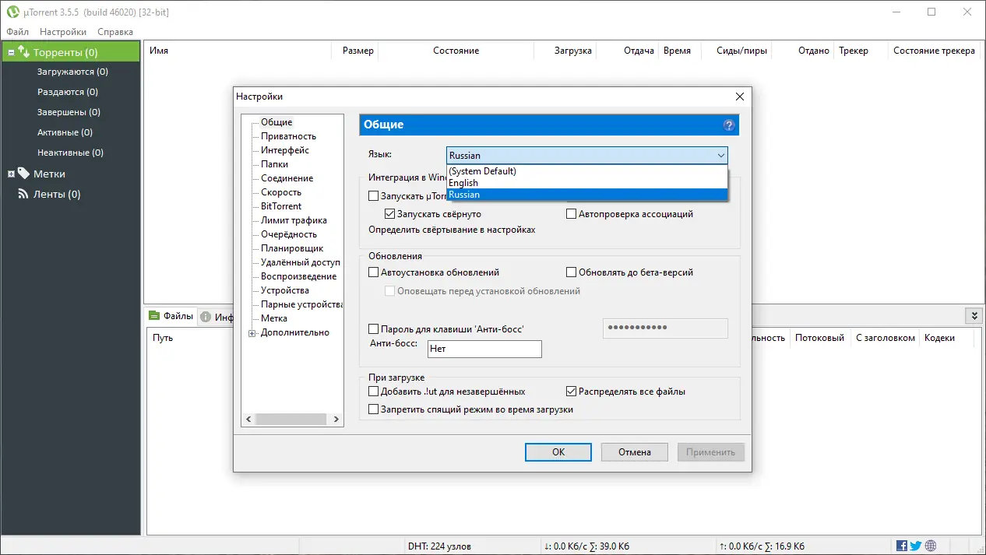Sort by Состояние column header
The image size is (986, 555).
(x=456, y=51)
